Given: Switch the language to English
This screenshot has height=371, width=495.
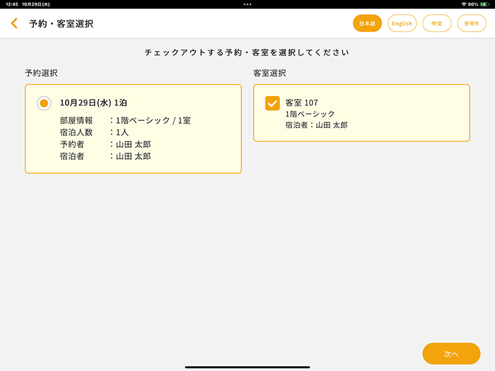Looking at the screenshot, I should (402, 23).
